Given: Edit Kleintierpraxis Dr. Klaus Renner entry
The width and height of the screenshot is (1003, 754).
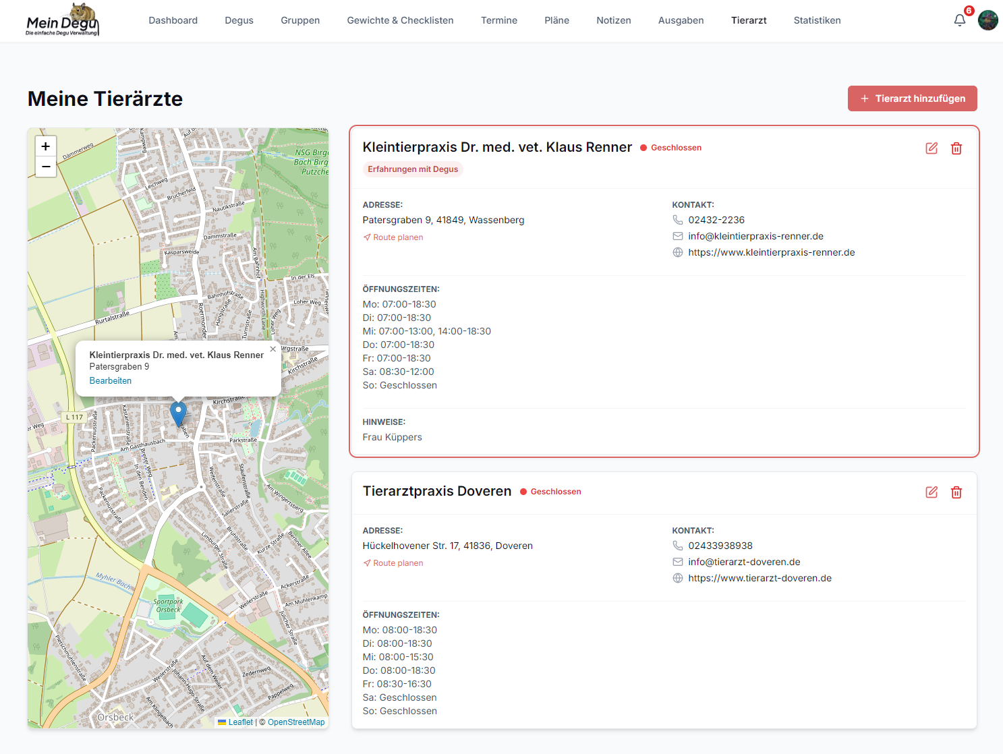Looking at the screenshot, I should click(x=932, y=148).
